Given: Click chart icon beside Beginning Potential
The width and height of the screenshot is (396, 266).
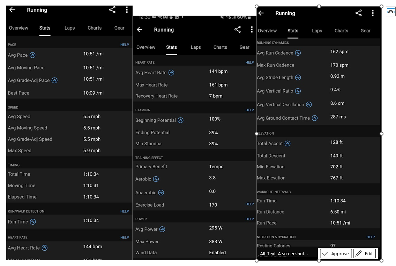Looking at the screenshot, I should tap(181, 120).
